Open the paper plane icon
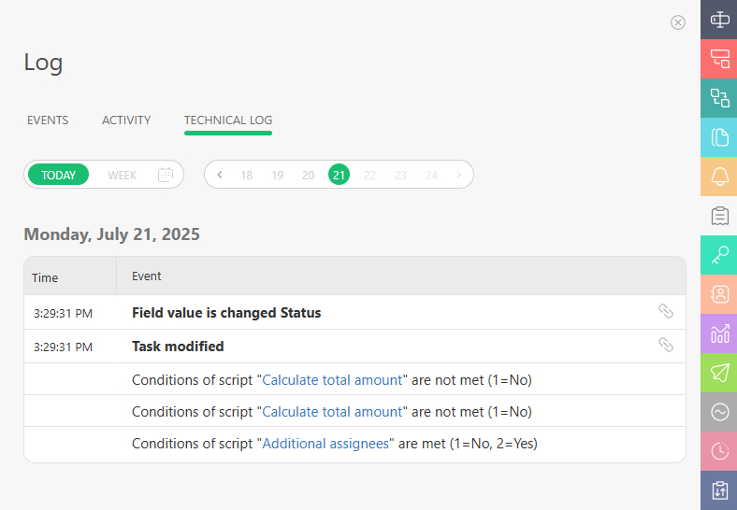 click(x=719, y=373)
